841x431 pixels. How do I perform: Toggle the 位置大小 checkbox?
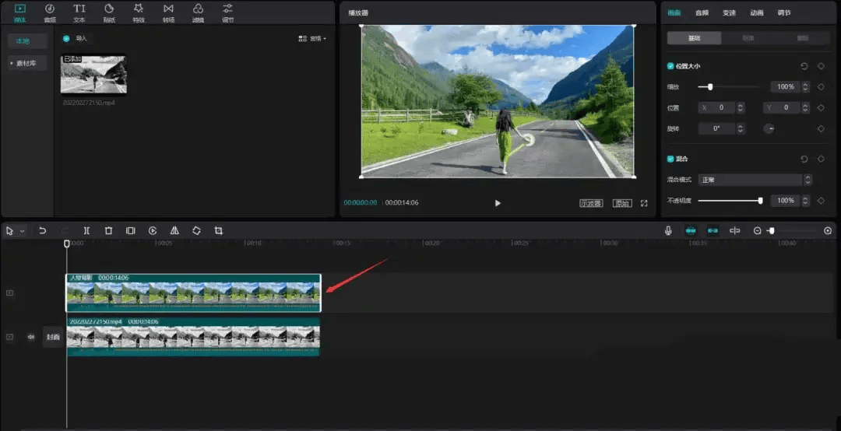[670, 66]
